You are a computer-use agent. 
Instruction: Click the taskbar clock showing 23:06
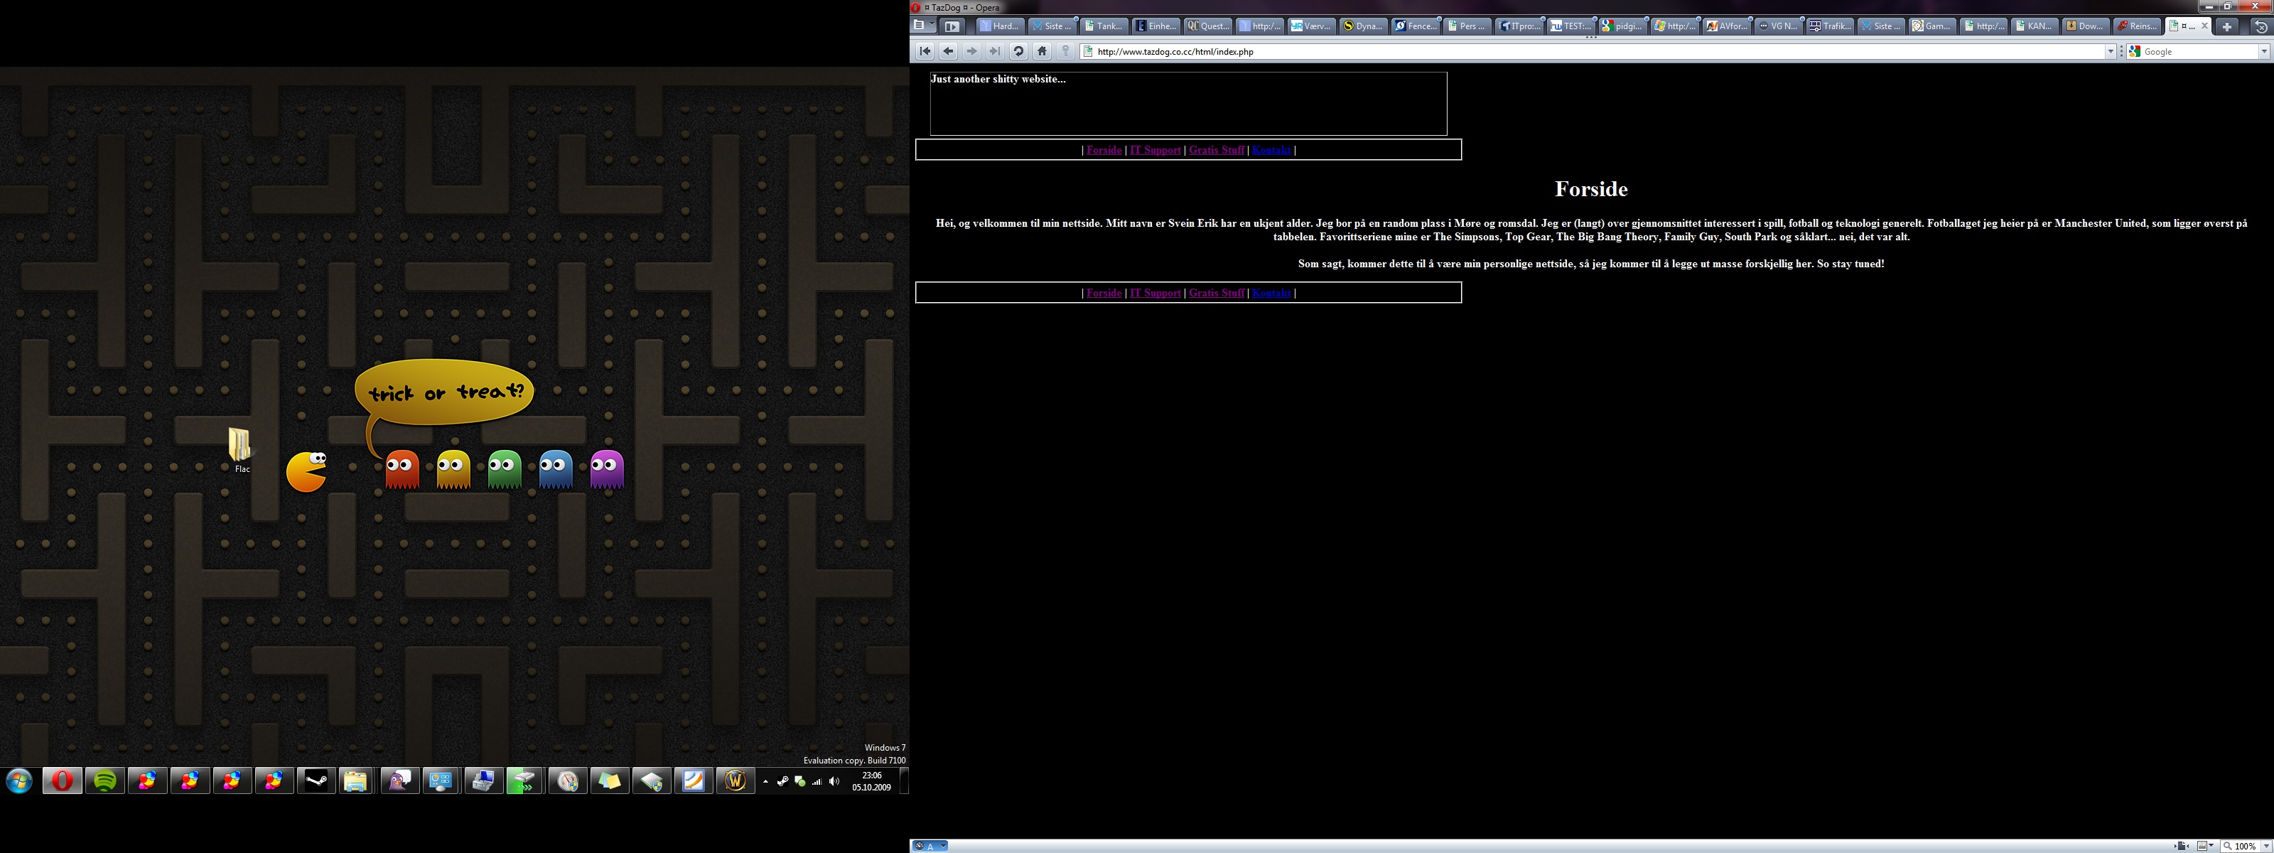pos(871,781)
